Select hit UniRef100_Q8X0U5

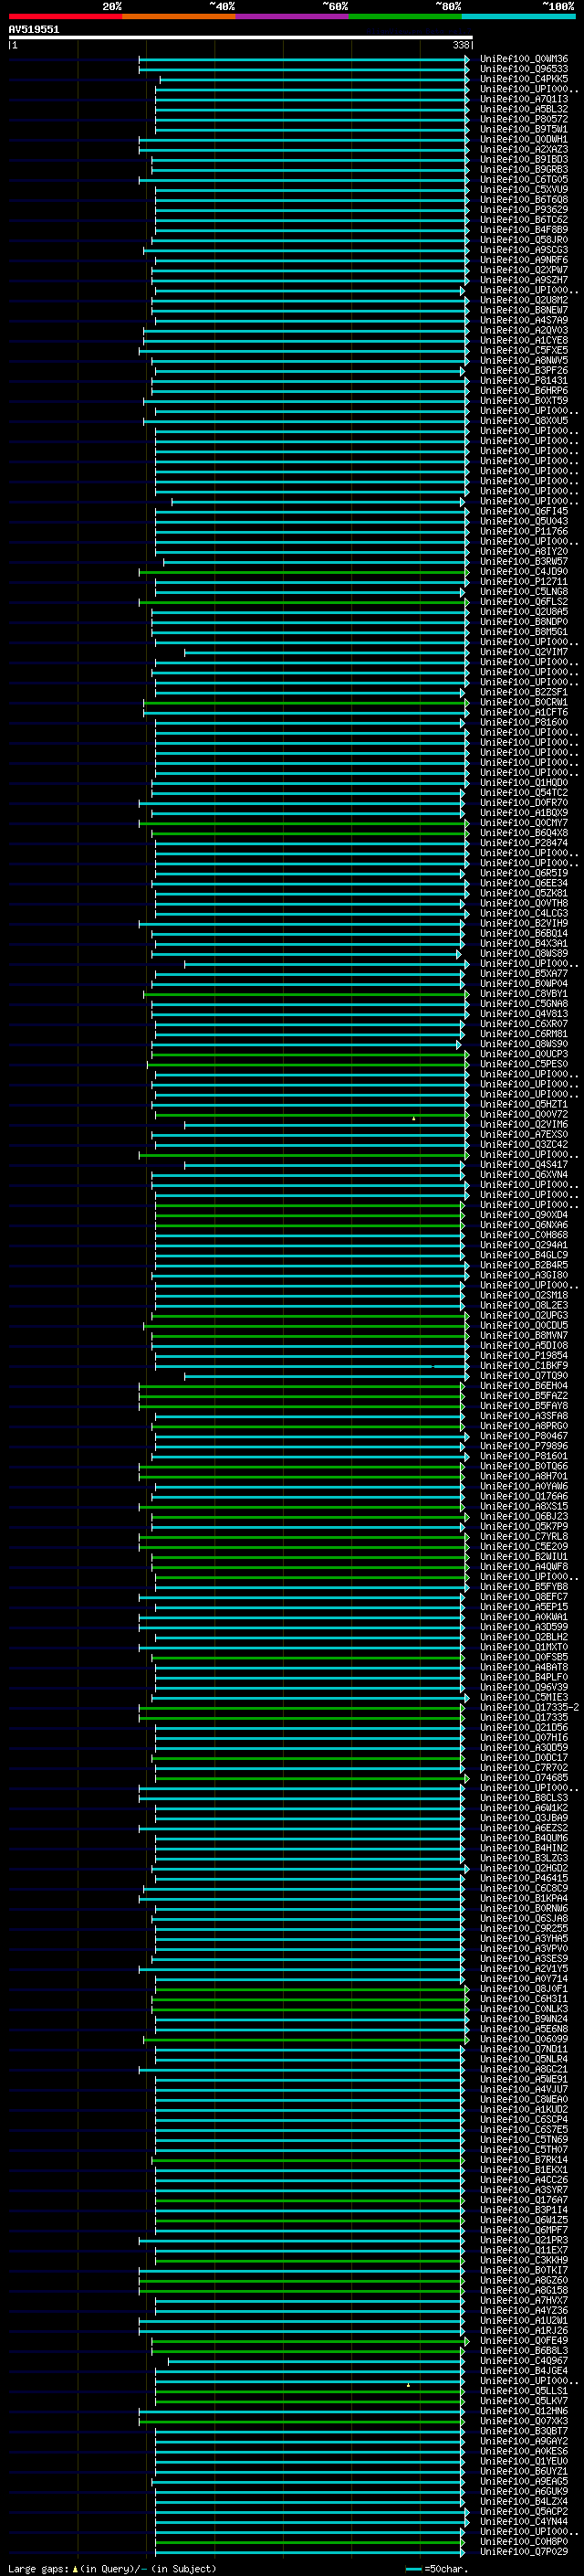(523, 421)
